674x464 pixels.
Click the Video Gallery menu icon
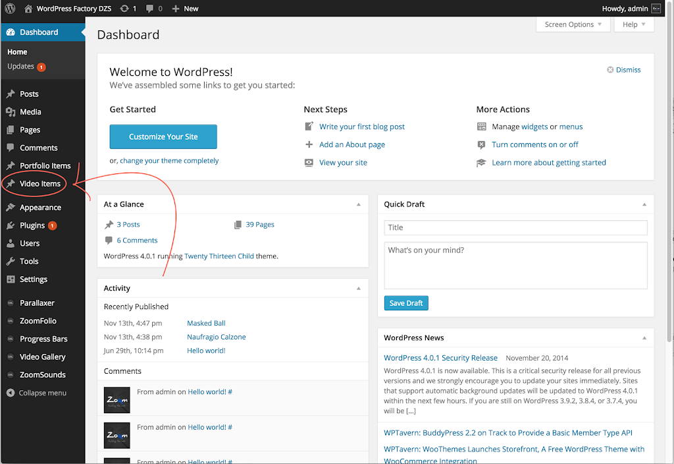coord(11,357)
